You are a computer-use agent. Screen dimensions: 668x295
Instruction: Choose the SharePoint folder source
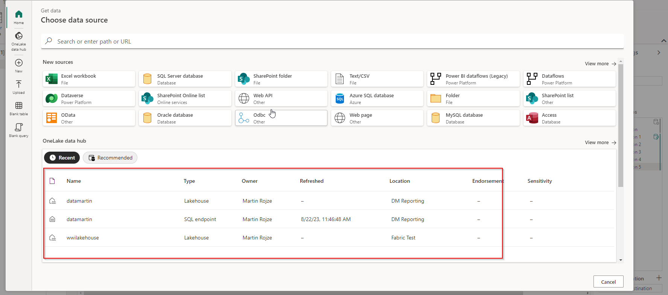tap(281, 79)
